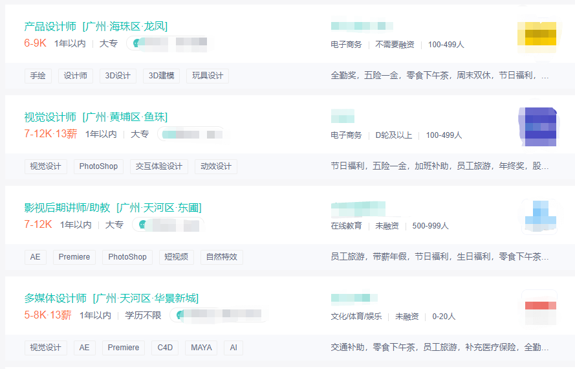575x369 pixels.
Task: Open purple company logo of 视觉设计师 job
Action: [x=537, y=127]
